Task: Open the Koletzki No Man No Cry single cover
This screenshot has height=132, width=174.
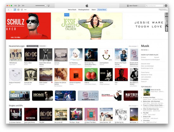Action: tap(121, 114)
